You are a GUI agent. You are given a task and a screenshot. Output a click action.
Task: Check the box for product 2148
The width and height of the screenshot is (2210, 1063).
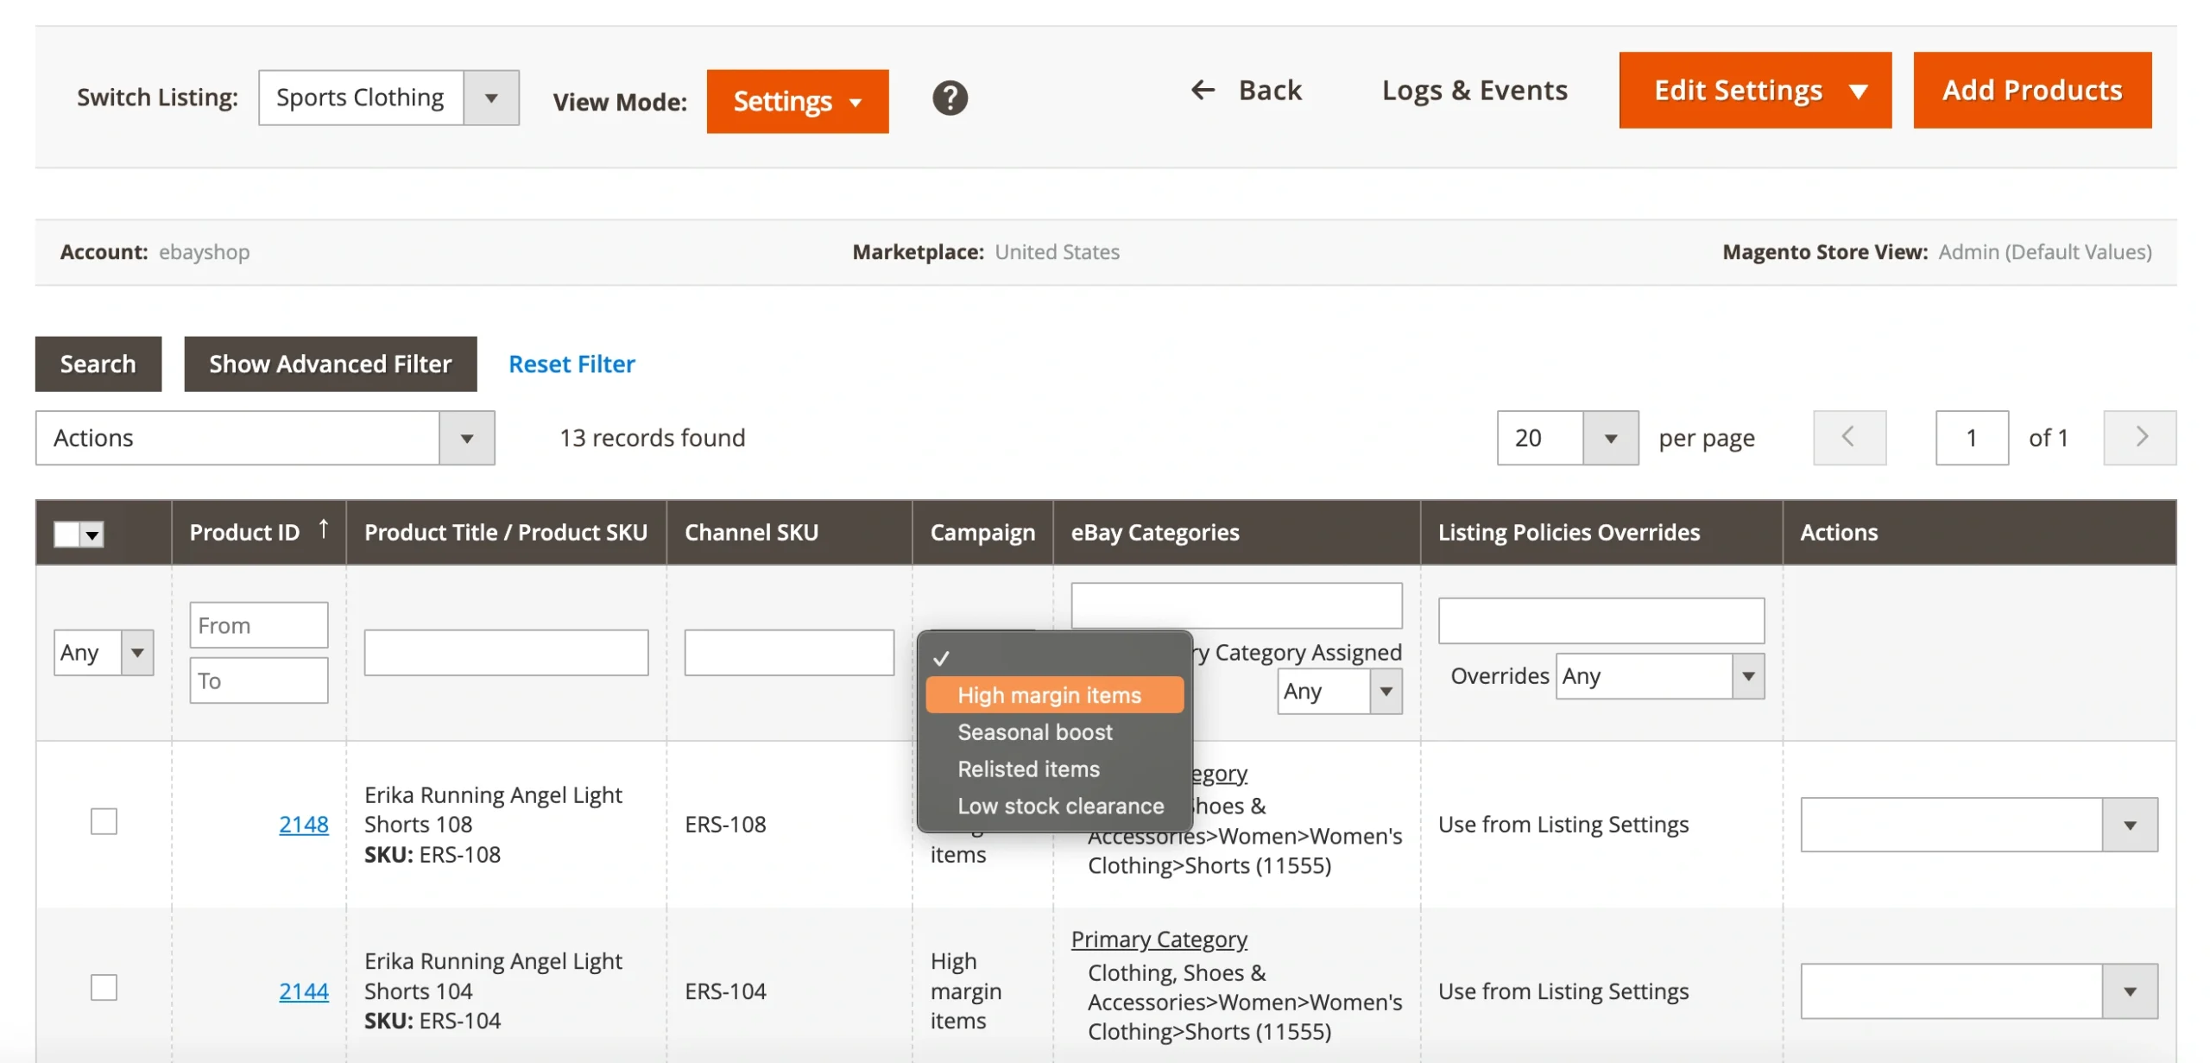(x=104, y=821)
